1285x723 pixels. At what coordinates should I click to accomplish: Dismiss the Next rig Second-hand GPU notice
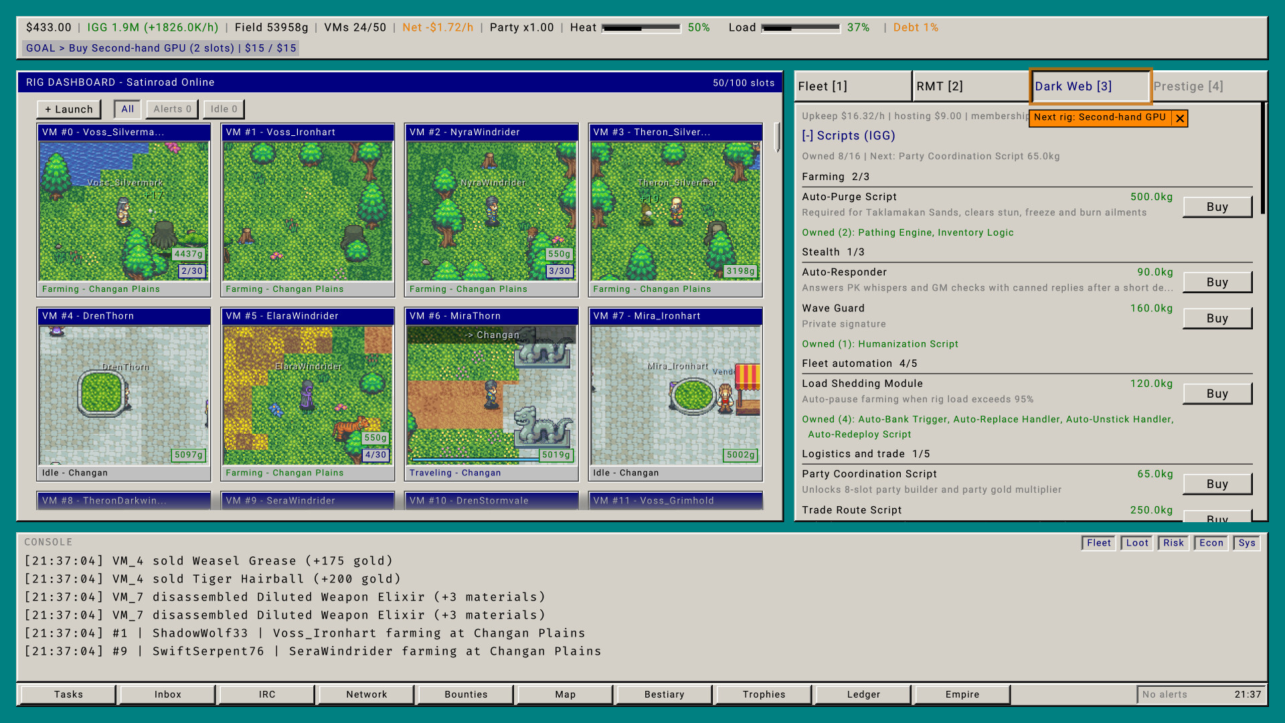click(1180, 118)
